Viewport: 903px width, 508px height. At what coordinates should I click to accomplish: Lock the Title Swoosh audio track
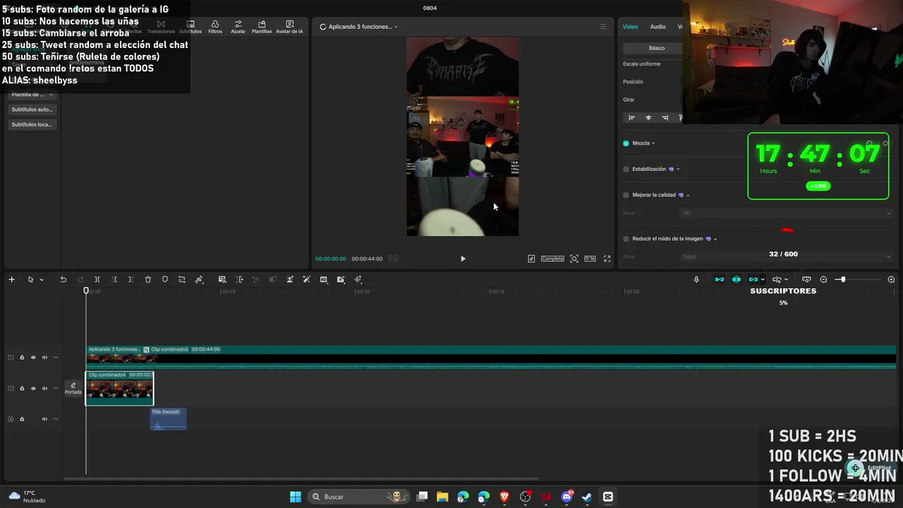[x=22, y=419]
